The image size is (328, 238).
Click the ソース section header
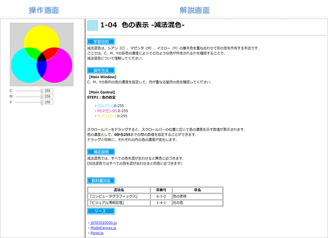[101, 211]
